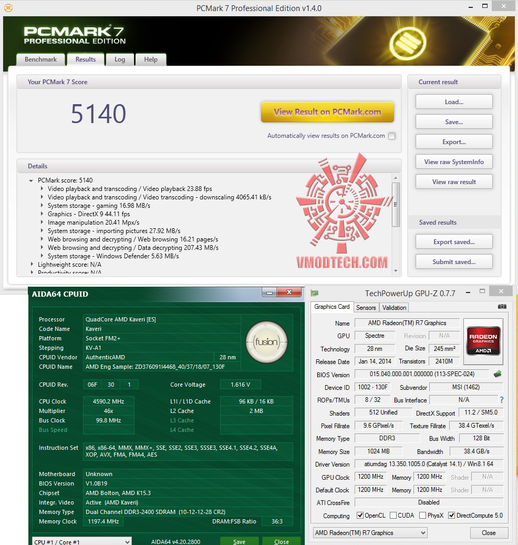Expand Image manipulation 20.41 Mpx/s row
The width and height of the screenshot is (518, 545).
(42, 222)
